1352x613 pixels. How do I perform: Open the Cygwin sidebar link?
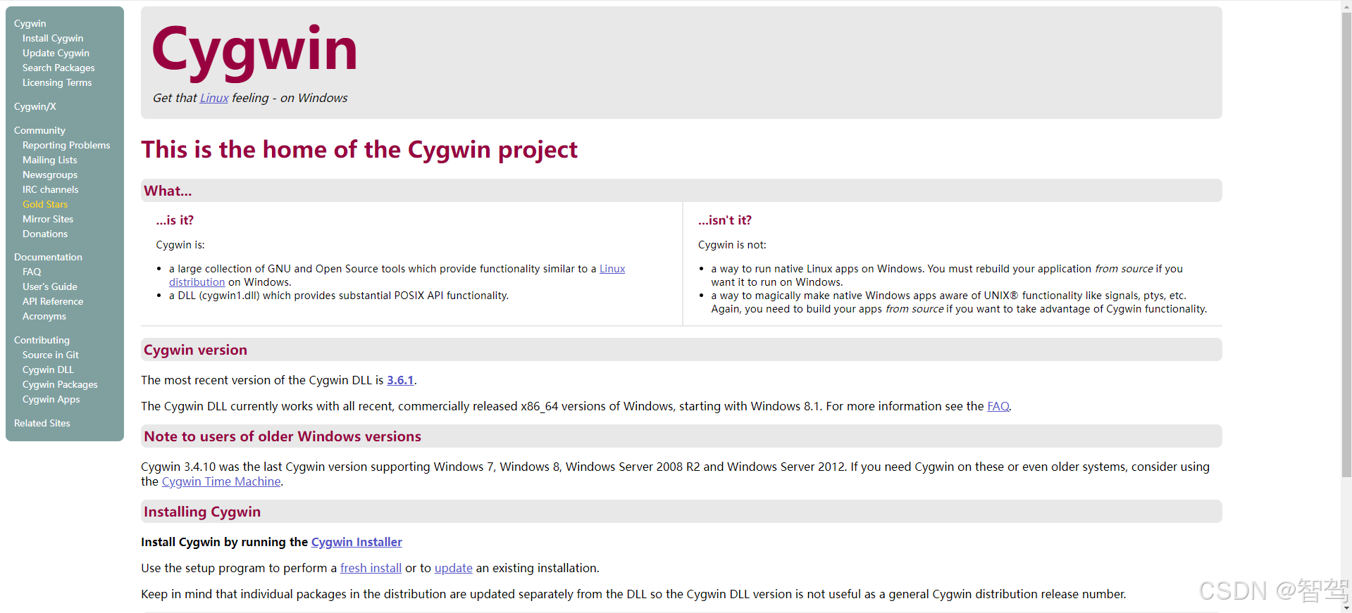tap(30, 23)
